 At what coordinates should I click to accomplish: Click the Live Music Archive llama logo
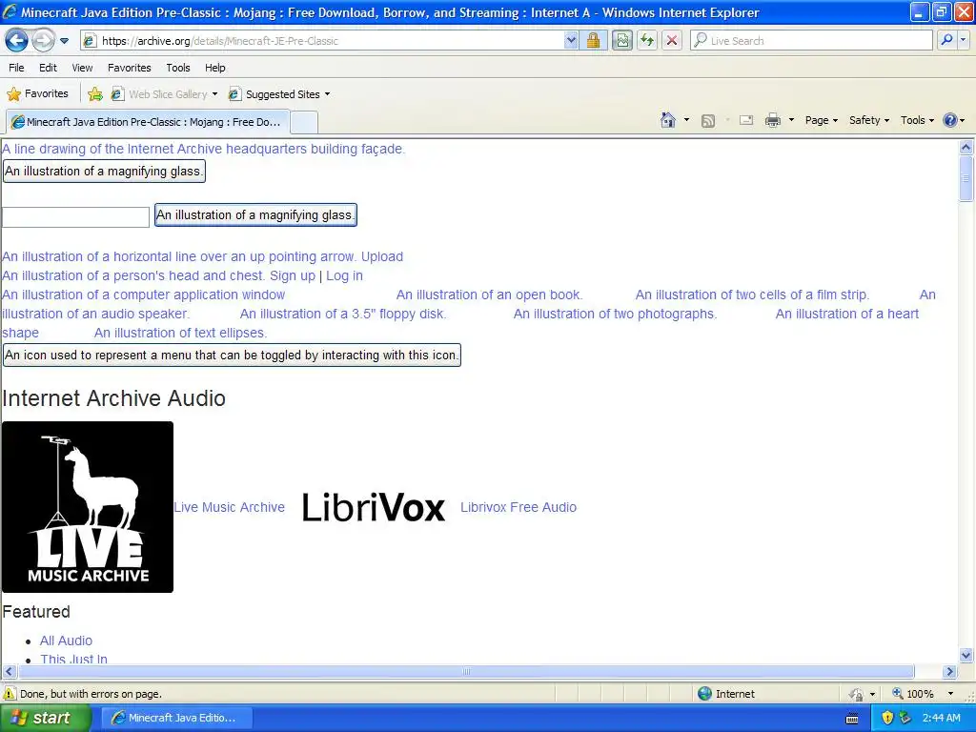point(88,507)
